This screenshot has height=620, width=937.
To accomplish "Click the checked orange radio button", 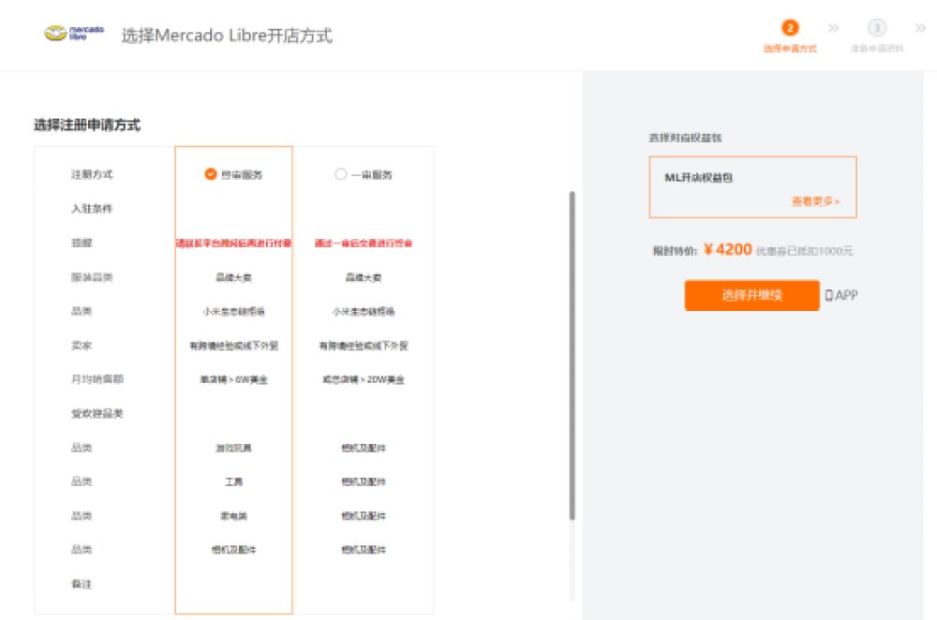I will (210, 174).
